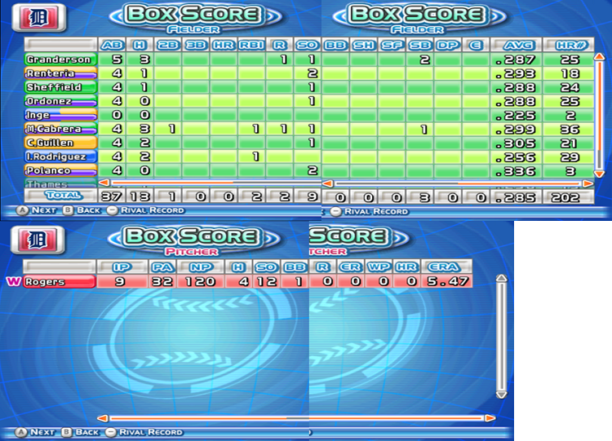Select Next in the pitcher box score

(x=36, y=432)
